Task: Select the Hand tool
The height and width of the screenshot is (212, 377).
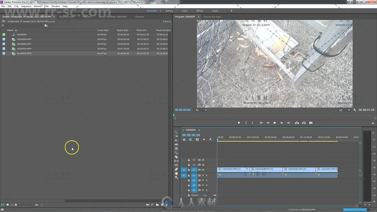Action: tap(176, 173)
